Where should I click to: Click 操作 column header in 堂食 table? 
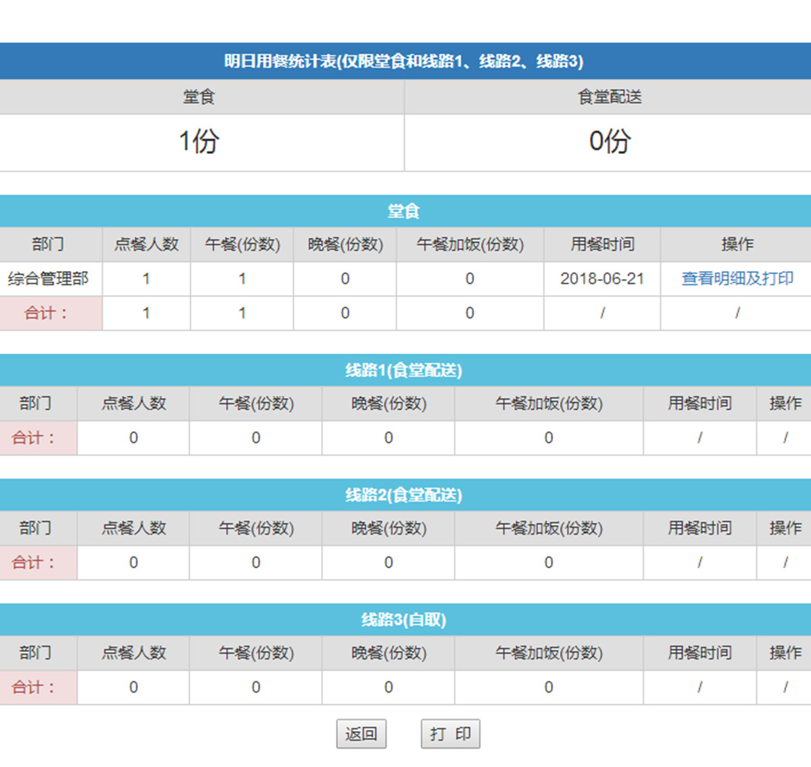tap(737, 245)
